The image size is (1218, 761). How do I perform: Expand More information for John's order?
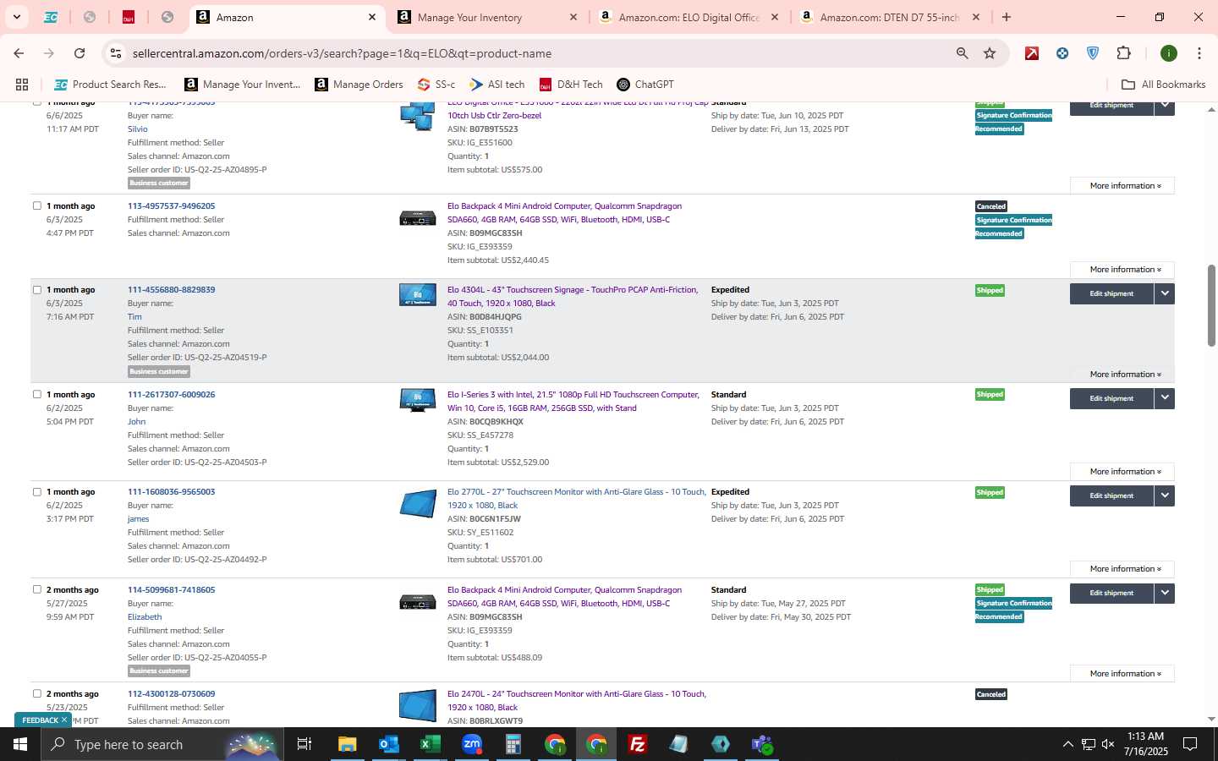point(1122,472)
